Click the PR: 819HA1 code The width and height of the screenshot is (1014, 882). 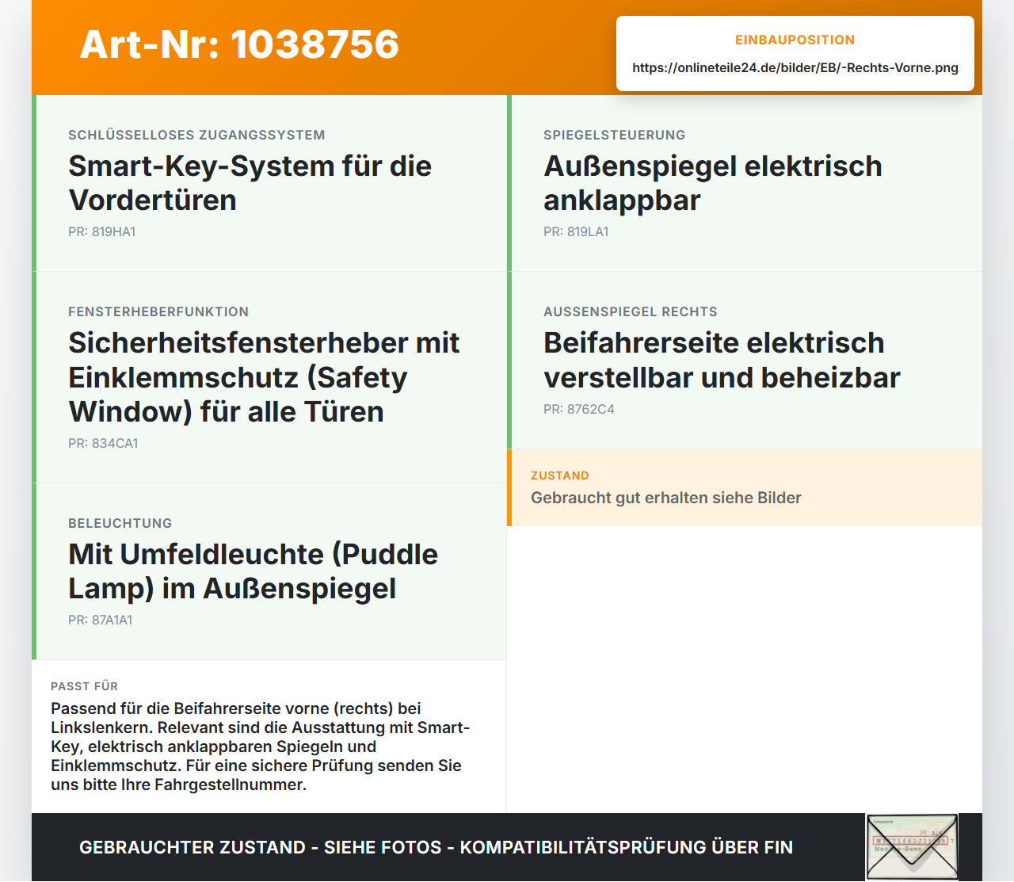102,231
